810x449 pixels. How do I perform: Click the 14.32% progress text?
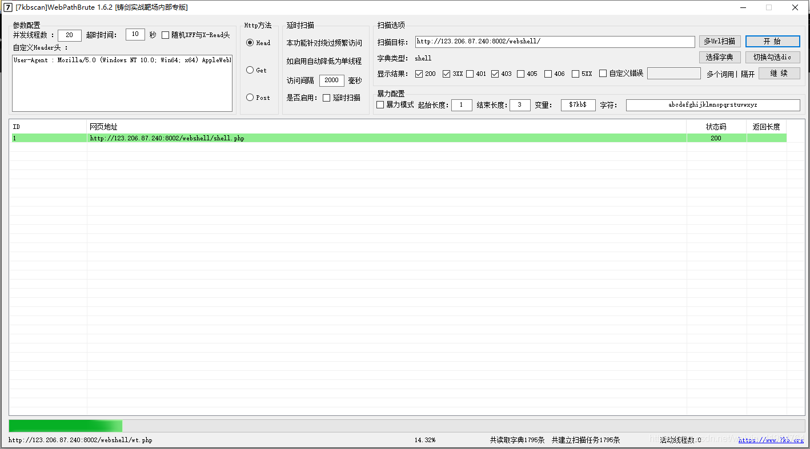[425, 440]
